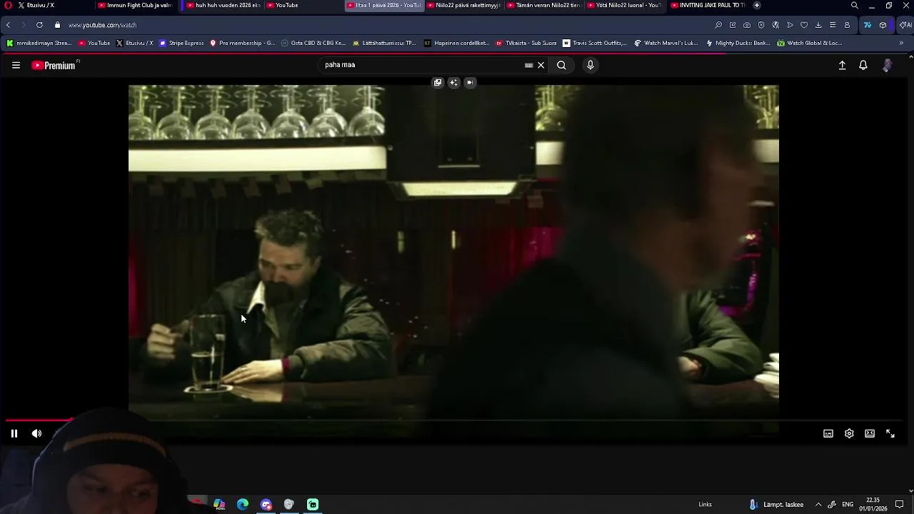The height and width of the screenshot is (514, 914).
Task: Pause the playing YouTube video
Action: pyautogui.click(x=14, y=433)
